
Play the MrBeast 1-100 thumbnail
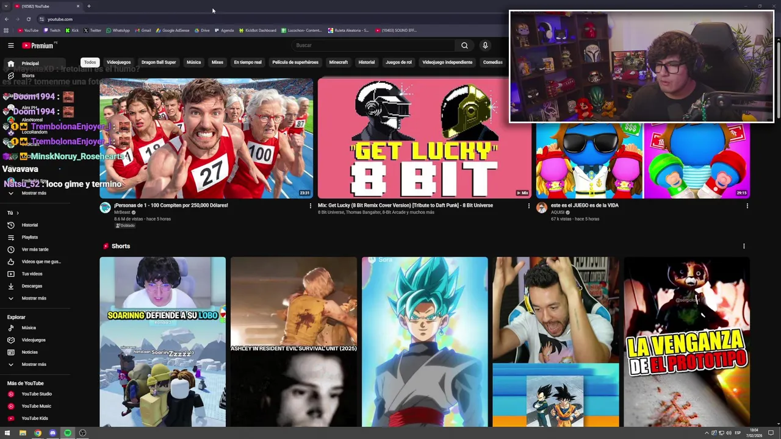(206, 138)
